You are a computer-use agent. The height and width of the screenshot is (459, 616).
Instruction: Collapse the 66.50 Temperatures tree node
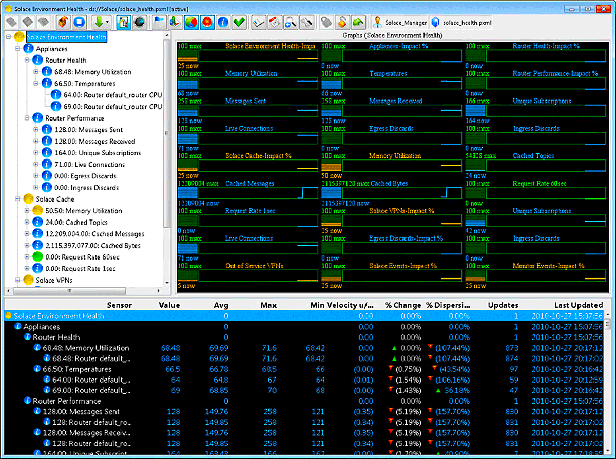(36, 84)
